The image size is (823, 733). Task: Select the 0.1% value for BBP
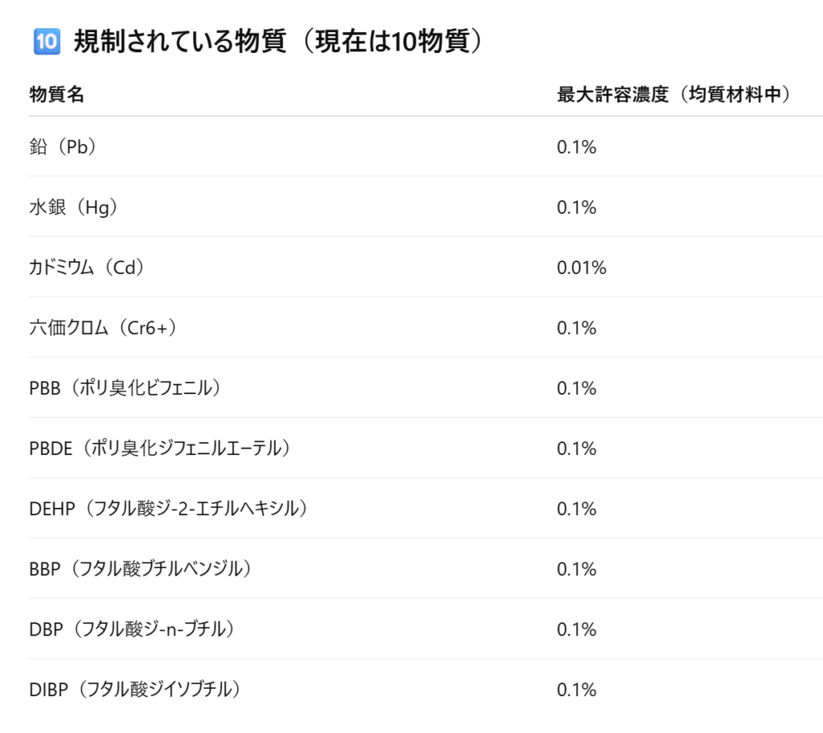[x=577, y=569]
